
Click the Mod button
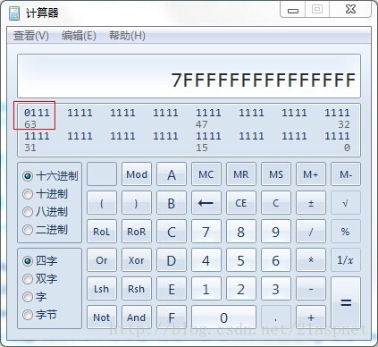click(137, 174)
